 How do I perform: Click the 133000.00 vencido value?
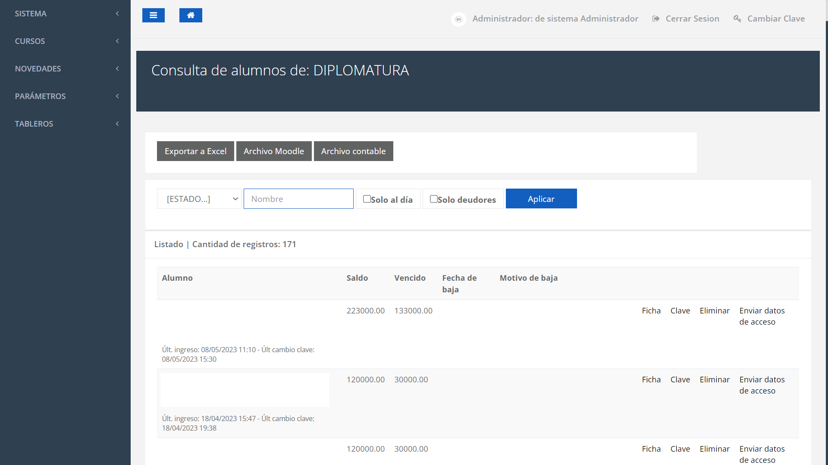(x=413, y=311)
